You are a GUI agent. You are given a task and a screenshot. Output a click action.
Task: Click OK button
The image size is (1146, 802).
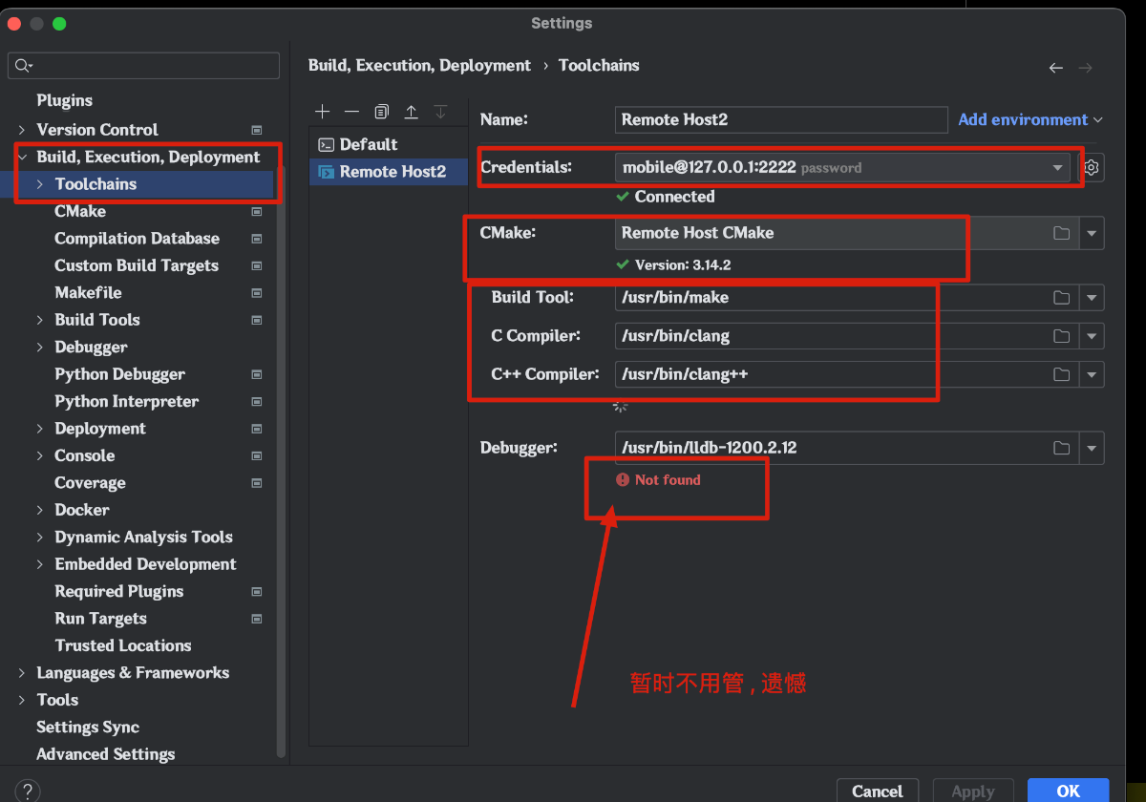pos(1068,791)
